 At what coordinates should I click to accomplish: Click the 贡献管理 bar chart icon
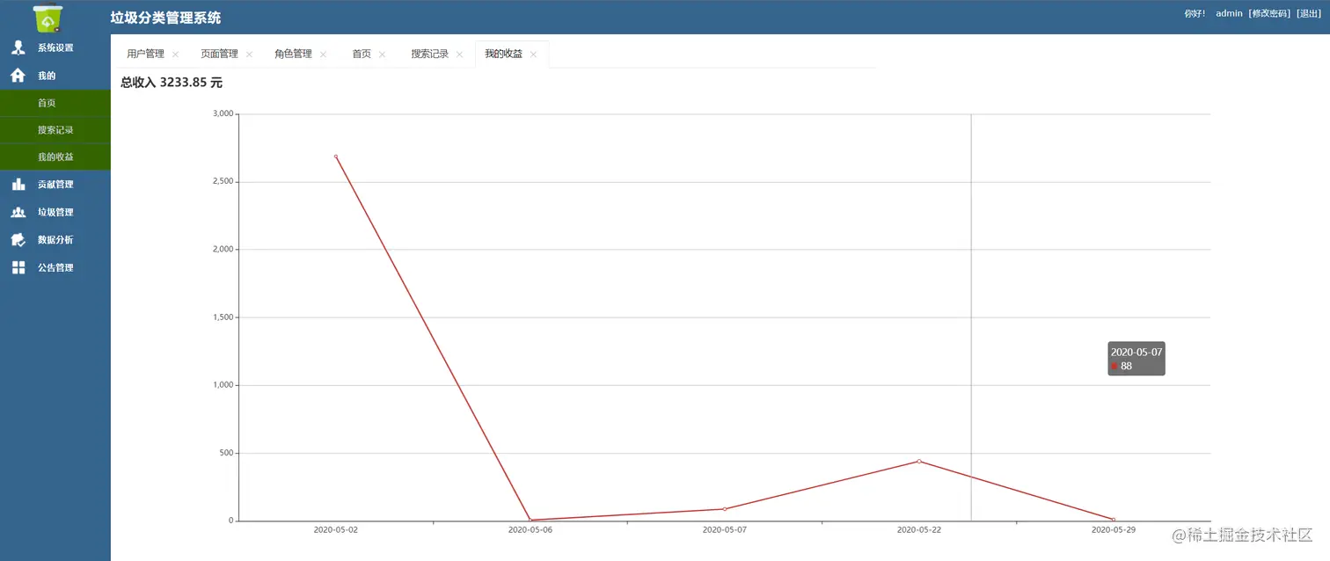click(x=18, y=185)
